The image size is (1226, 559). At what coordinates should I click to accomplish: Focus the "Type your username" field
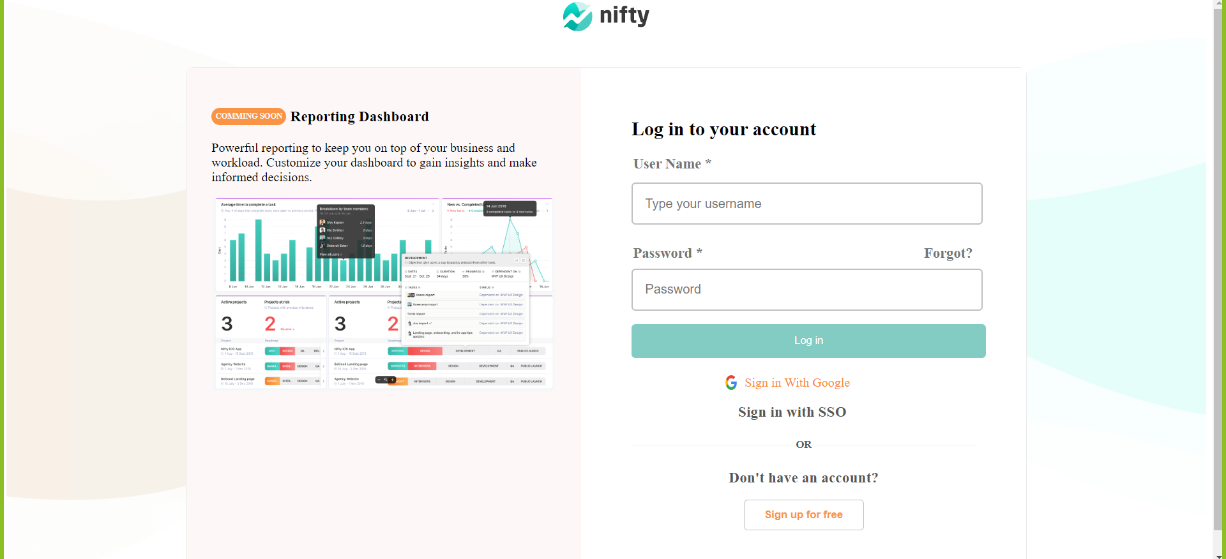click(x=806, y=204)
